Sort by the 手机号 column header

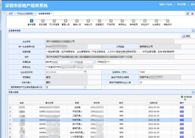[x=97, y=103]
